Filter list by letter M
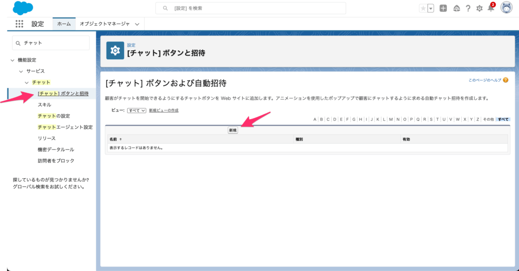 tap(391, 120)
